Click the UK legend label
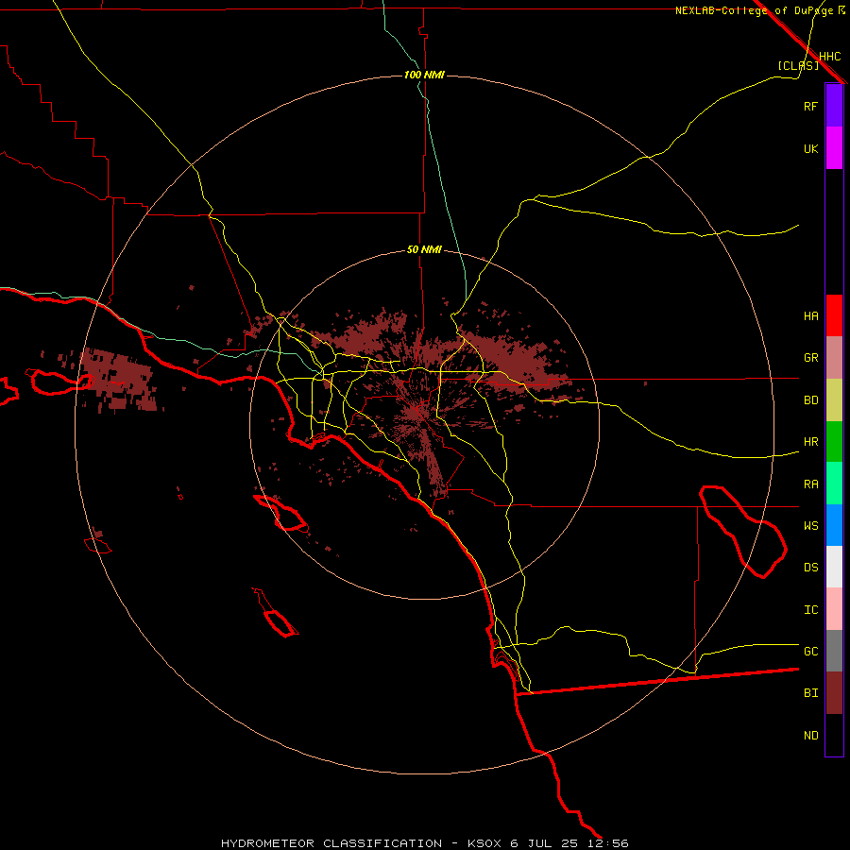 (810, 149)
